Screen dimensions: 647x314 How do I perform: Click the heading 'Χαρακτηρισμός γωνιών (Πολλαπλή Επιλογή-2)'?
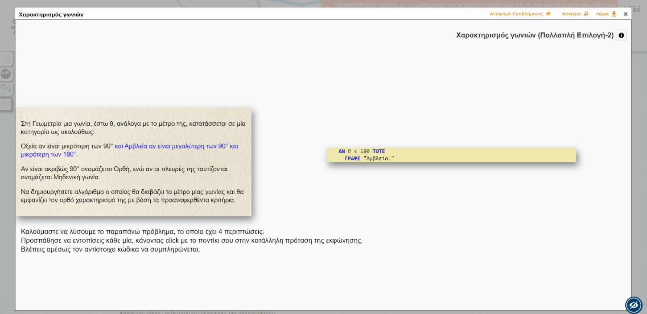coord(534,35)
